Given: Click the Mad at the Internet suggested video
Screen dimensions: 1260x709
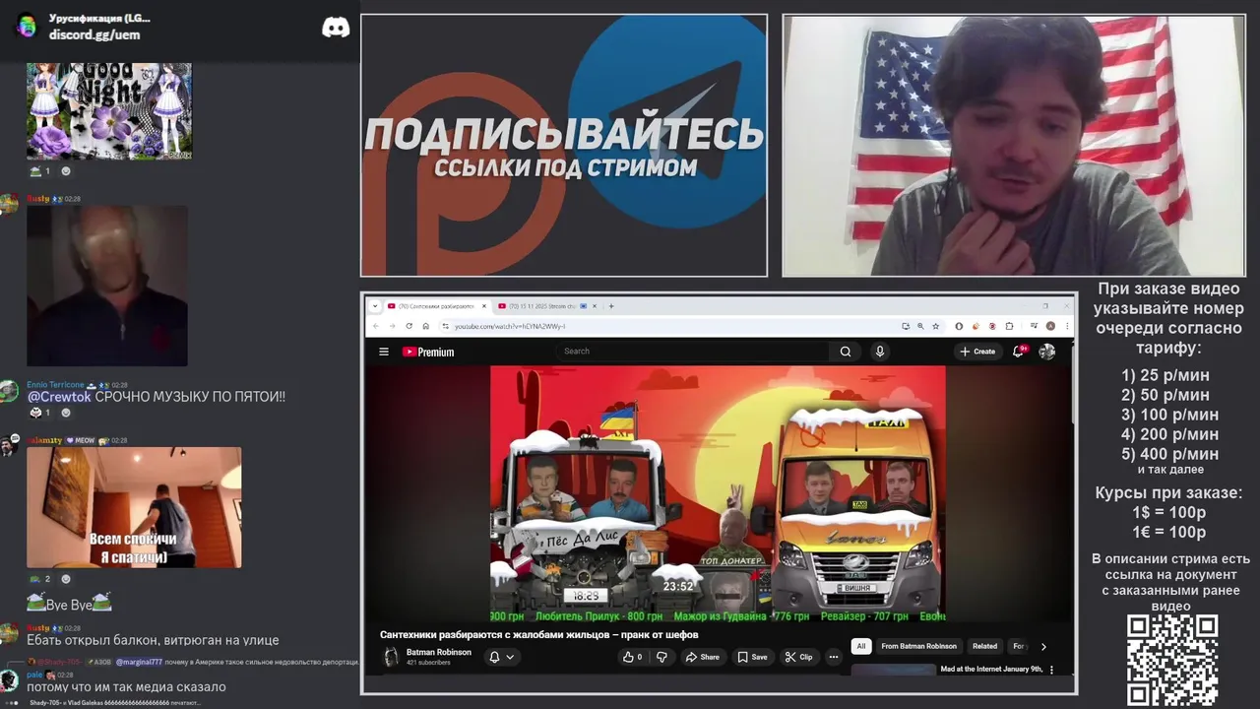Looking at the screenshot, I should click(950, 670).
